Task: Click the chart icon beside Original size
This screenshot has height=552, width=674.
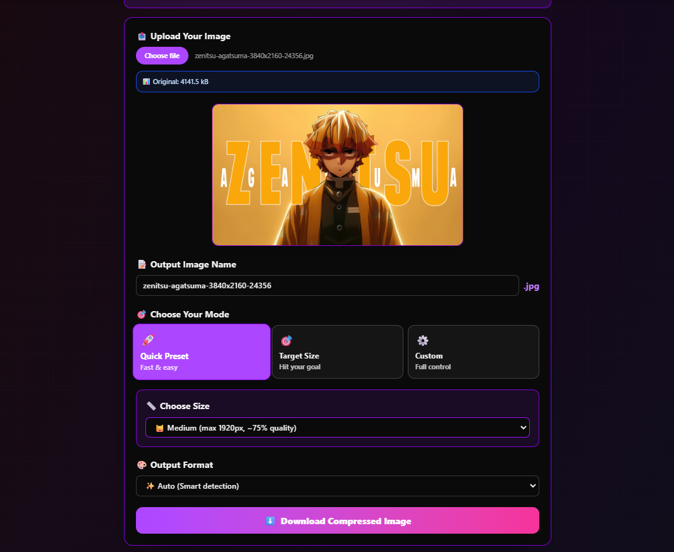Action: click(x=146, y=82)
